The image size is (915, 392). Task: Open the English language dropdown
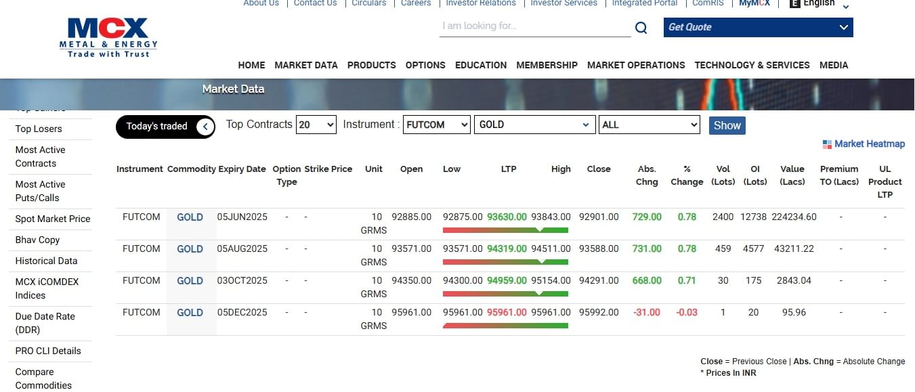tap(820, 3)
